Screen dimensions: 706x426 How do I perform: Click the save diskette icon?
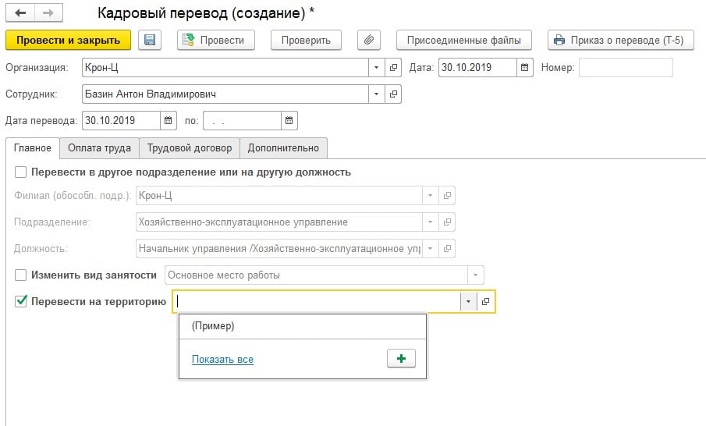149,41
